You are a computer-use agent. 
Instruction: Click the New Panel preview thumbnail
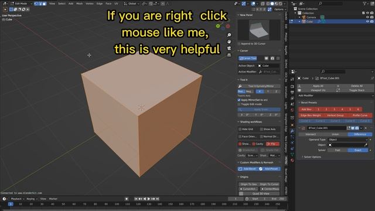(259, 30)
